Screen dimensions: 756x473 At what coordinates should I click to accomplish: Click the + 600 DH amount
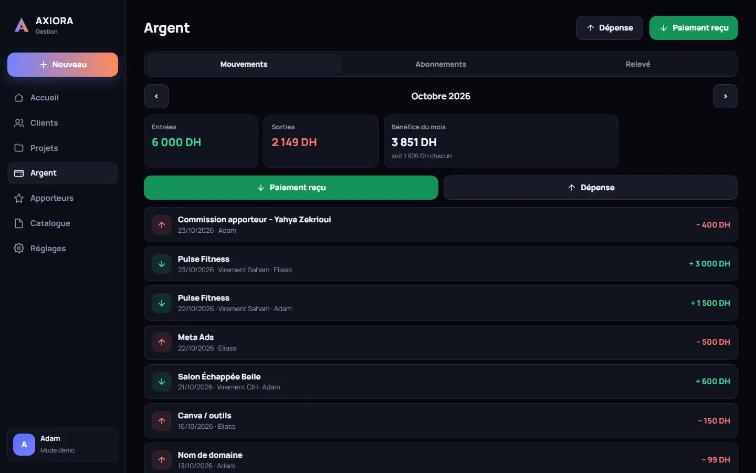point(713,382)
